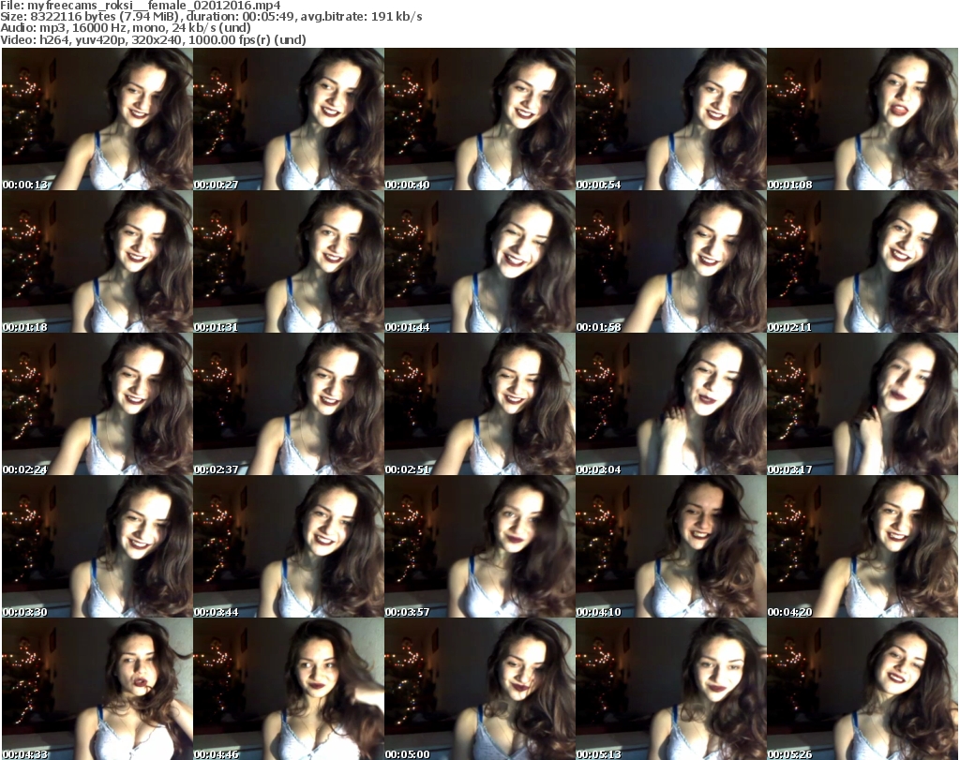The height and width of the screenshot is (760, 960).
Task: Select the thumbnail stamped 00:01:08
Action: [862, 119]
